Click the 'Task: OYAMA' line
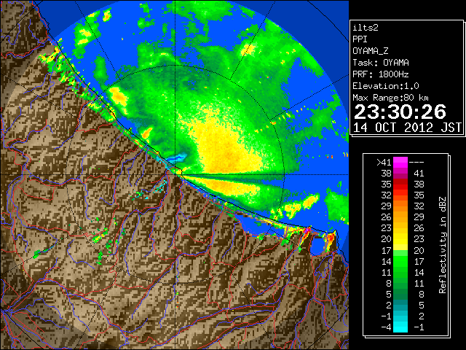 pos(381,63)
